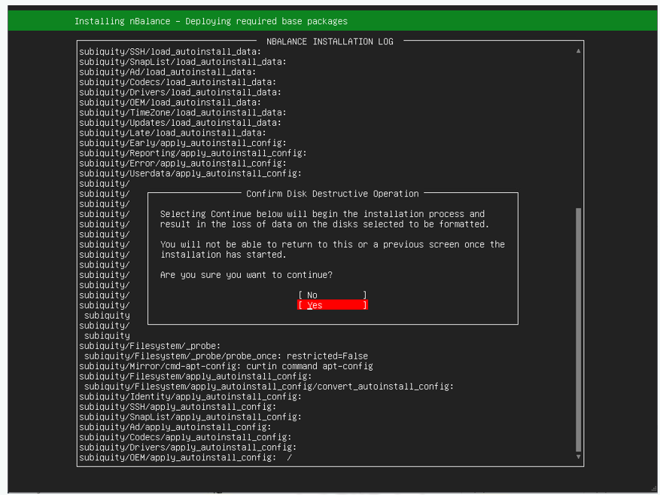Select the 'subiquity/Codecs/load_autoinstall_data' log line
This screenshot has height=495, width=660.
tap(177, 82)
